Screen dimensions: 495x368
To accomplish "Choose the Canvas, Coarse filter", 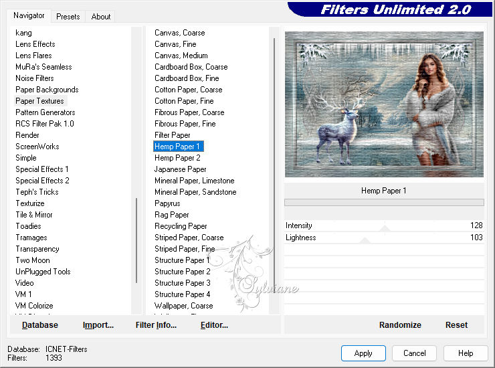I will pyautogui.click(x=180, y=33).
